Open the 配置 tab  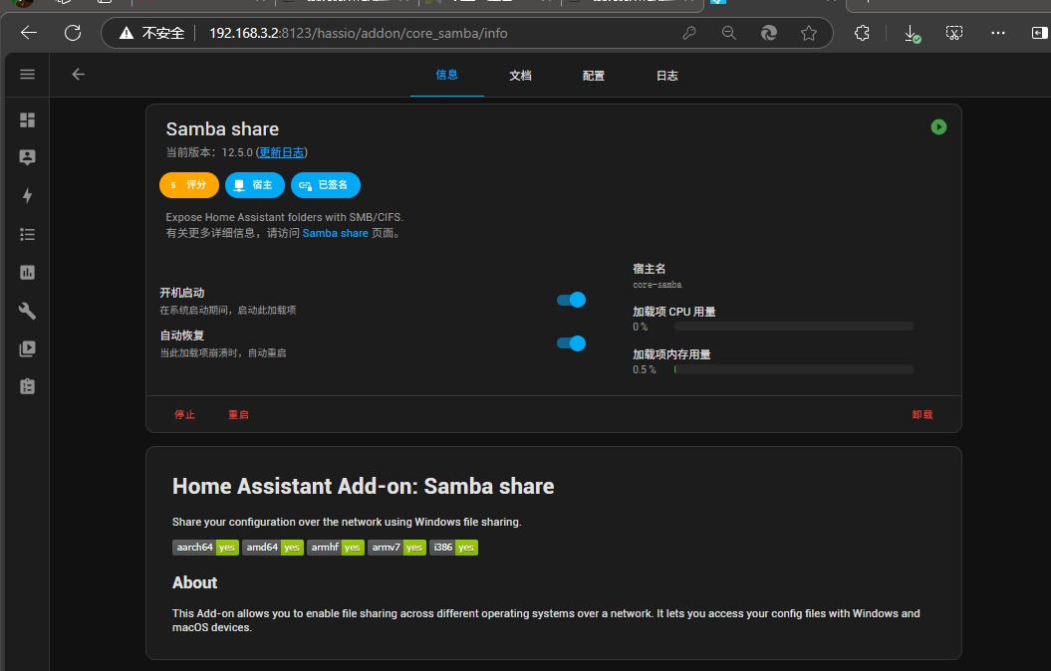point(594,76)
